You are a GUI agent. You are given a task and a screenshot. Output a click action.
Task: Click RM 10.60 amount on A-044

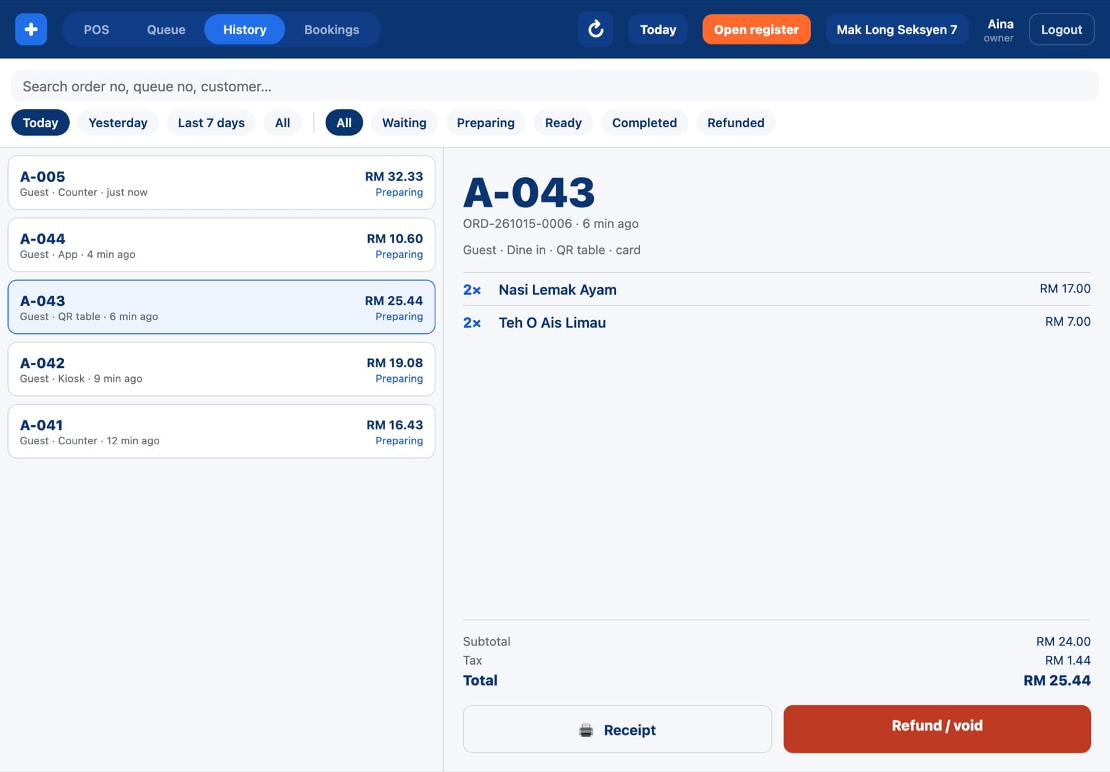point(395,239)
